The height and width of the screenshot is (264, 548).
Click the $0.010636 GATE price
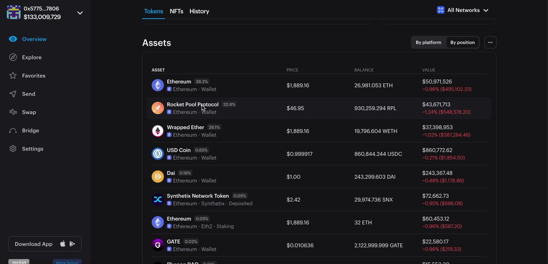300,245
